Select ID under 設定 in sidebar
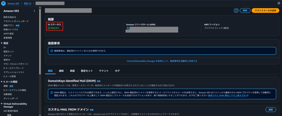 point(5,47)
